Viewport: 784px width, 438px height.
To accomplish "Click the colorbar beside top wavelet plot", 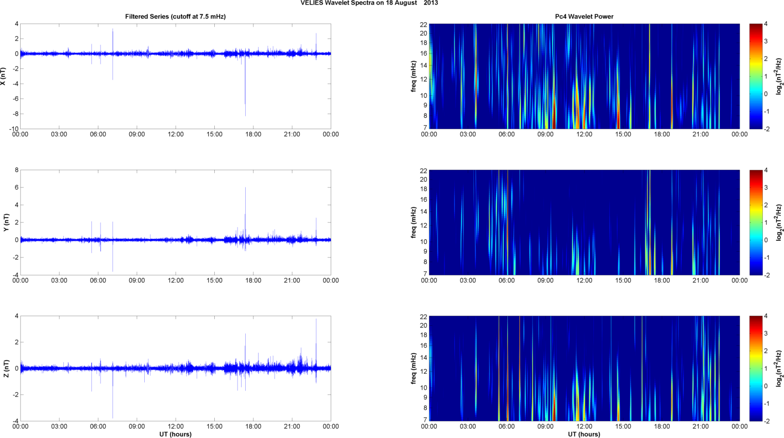I will tap(755, 76).
